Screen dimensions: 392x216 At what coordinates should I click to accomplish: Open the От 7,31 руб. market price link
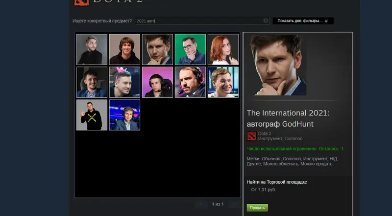coord(264,190)
